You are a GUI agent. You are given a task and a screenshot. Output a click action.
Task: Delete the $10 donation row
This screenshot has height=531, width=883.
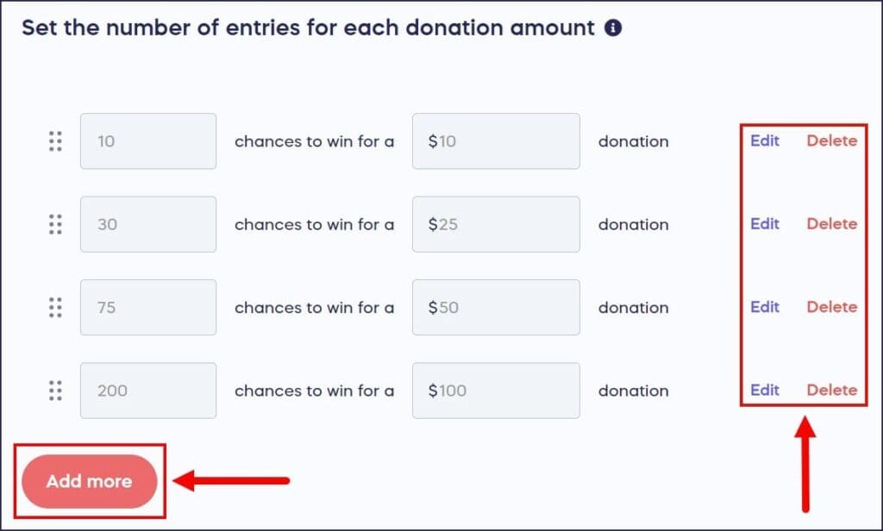[831, 141]
